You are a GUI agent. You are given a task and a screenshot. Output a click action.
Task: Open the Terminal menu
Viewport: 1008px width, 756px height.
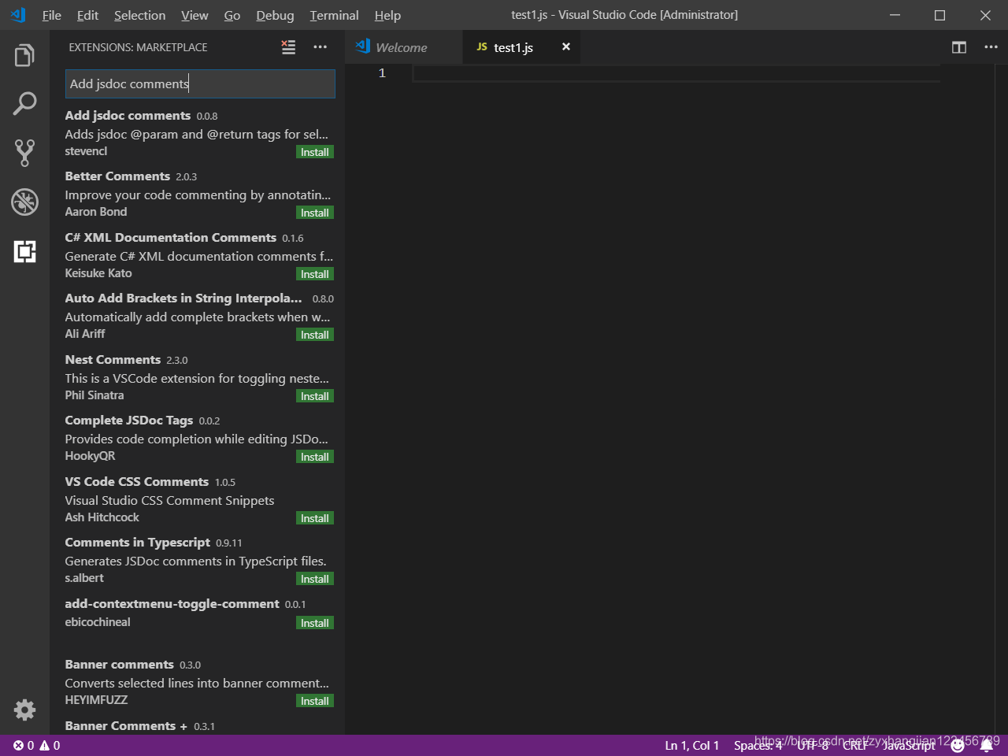pyautogui.click(x=334, y=15)
